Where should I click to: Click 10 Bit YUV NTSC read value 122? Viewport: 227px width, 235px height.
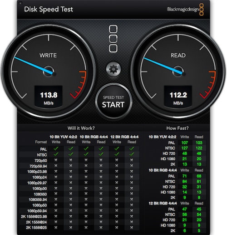(x=199, y=148)
